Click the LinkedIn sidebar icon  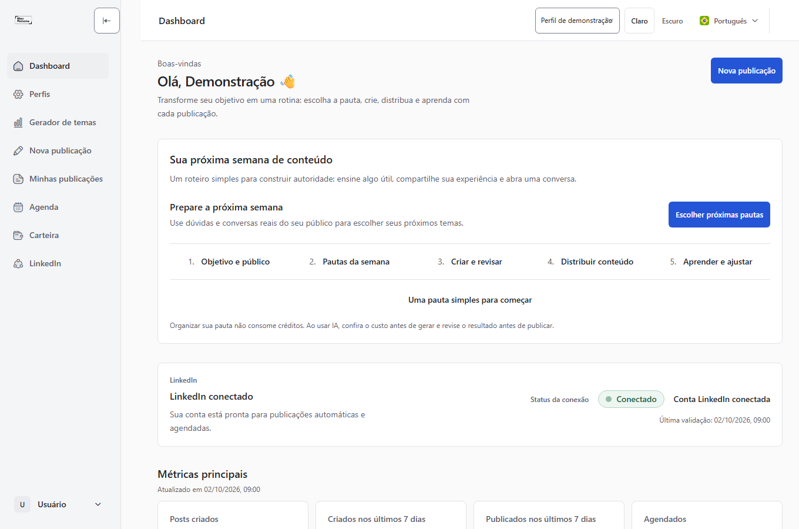pyautogui.click(x=18, y=263)
